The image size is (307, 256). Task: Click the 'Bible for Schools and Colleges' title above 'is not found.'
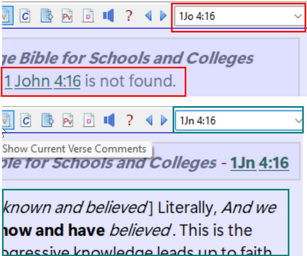pyautogui.click(x=136, y=58)
